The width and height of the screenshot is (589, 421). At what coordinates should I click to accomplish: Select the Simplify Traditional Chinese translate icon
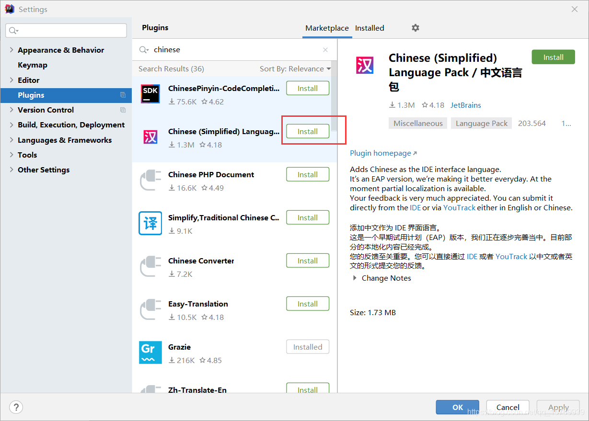pyautogui.click(x=150, y=223)
